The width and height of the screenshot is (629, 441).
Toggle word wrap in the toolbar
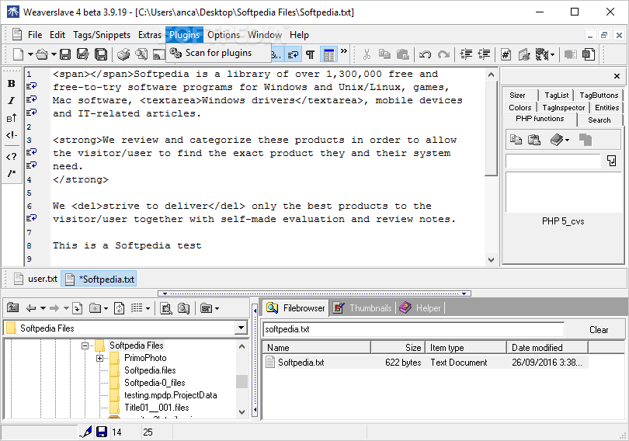pos(294,54)
